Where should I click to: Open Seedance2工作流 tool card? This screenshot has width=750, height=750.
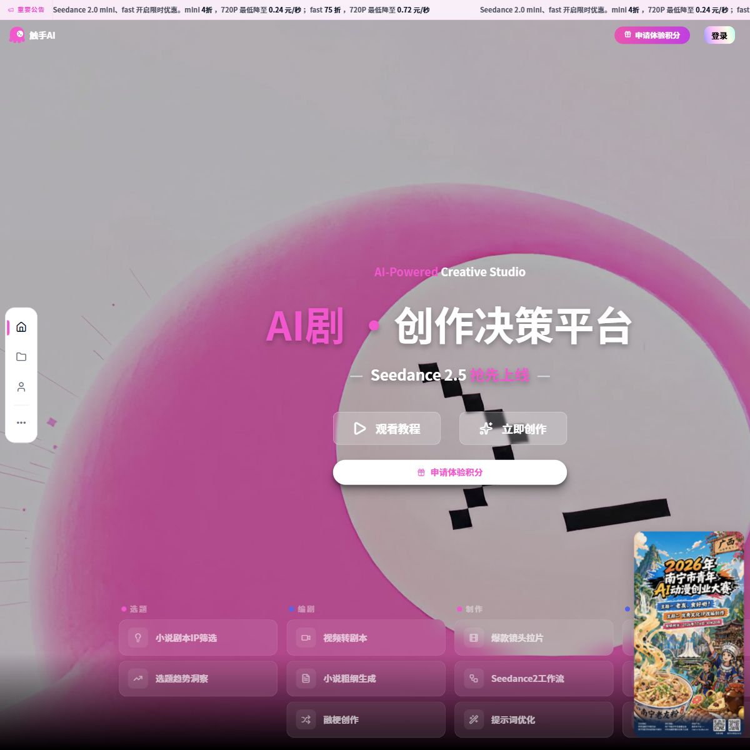coord(534,679)
